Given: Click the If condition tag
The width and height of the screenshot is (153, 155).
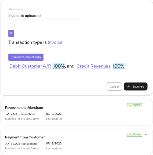Looking at the screenshot, I should (11, 33).
